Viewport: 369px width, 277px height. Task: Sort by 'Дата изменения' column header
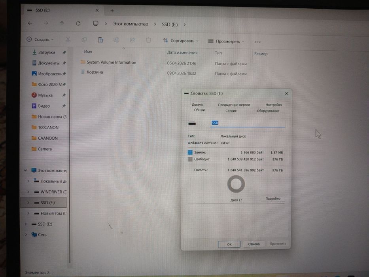(x=182, y=53)
